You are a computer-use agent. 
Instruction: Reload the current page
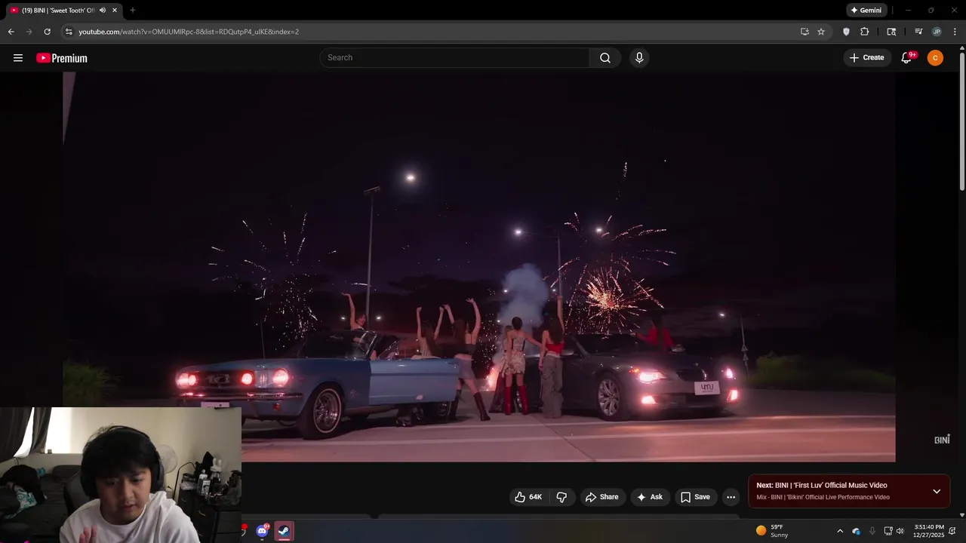pyautogui.click(x=47, y=32)
